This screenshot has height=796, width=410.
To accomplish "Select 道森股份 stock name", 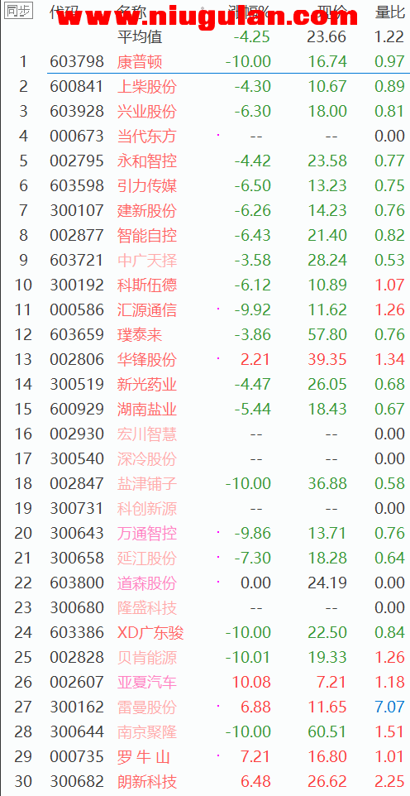I will [146, 584].
